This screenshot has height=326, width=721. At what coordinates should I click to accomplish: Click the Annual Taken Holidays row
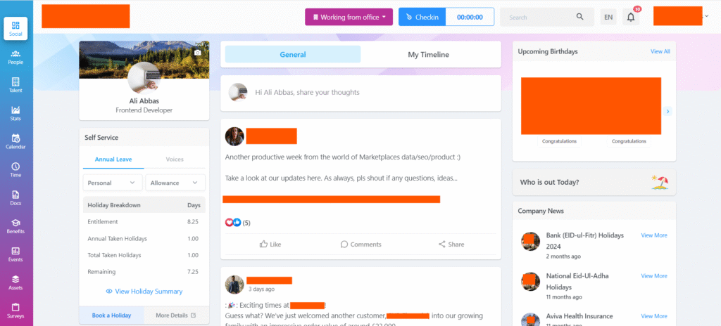pos(144,239)
